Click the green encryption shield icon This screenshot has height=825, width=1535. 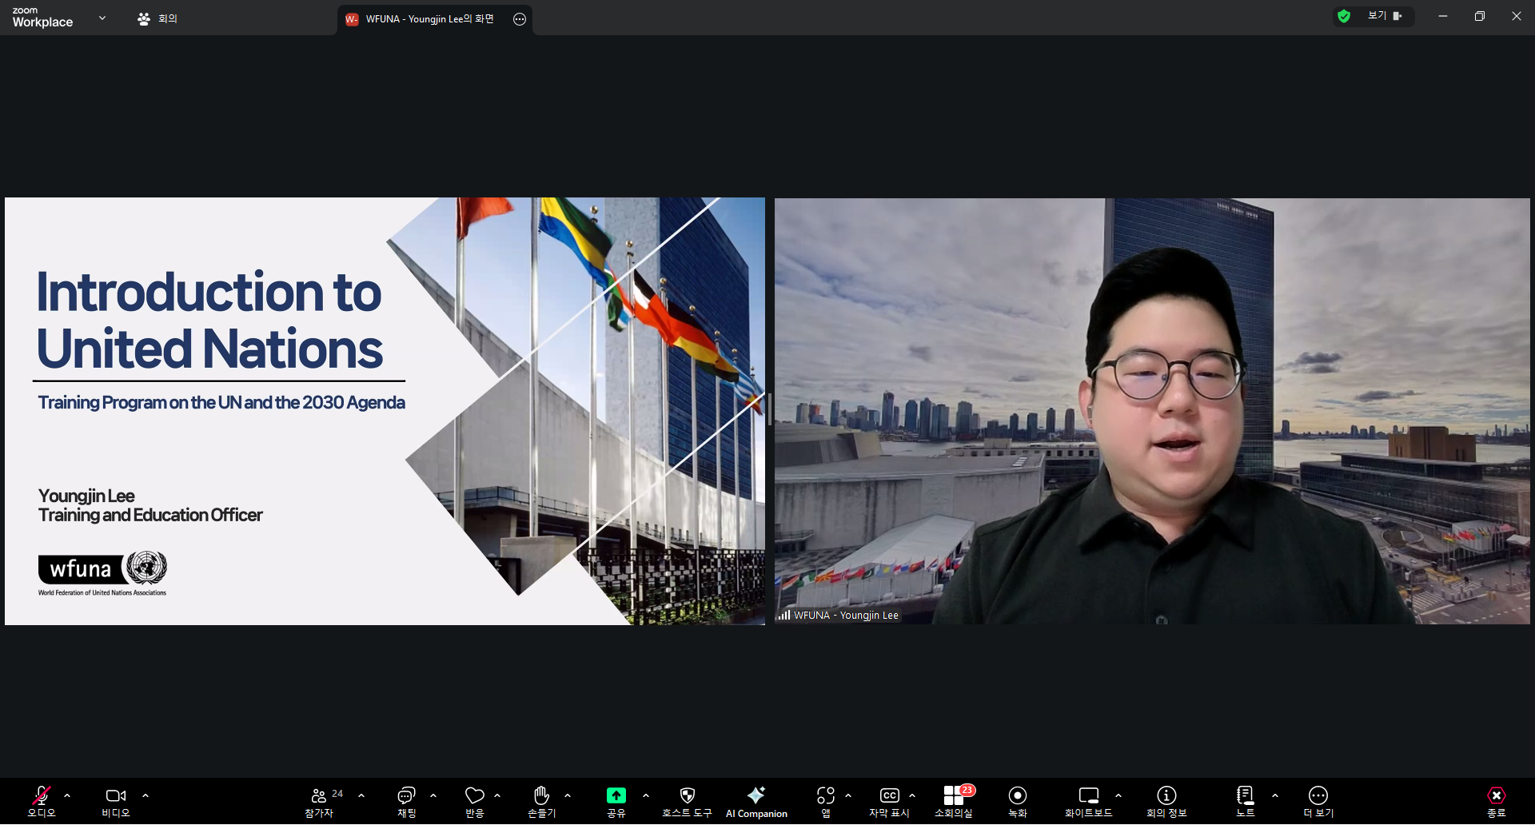coord(1344,16)
